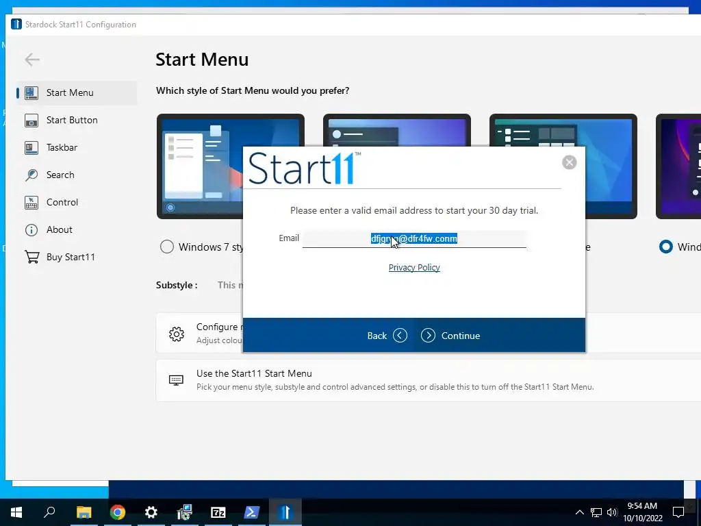The height and width of the screenshot is (526, 701).
Task: Click the Back button in trial dialog
Action: pos(387,336)
